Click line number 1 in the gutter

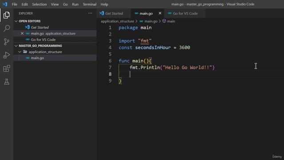110,28
